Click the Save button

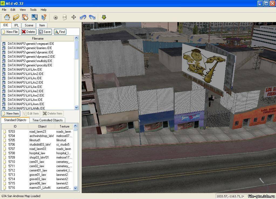(45, 32)
